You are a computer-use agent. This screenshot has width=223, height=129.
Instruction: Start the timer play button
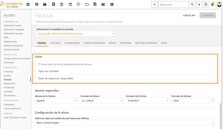(x=199, y=5)
